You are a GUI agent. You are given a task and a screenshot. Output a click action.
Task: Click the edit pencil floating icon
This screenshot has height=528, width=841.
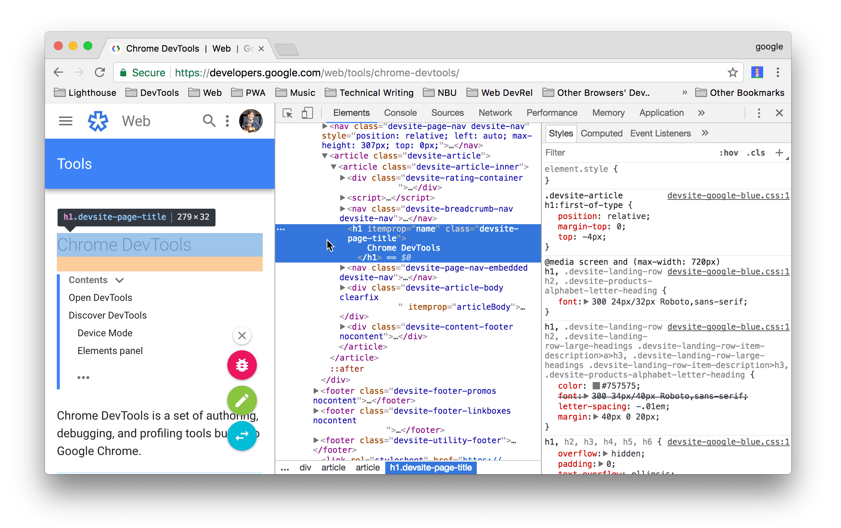[x=242, y=400]
